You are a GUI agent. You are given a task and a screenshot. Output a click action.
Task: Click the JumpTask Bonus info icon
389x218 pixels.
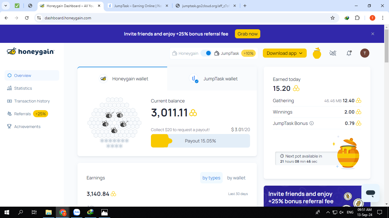312,123
